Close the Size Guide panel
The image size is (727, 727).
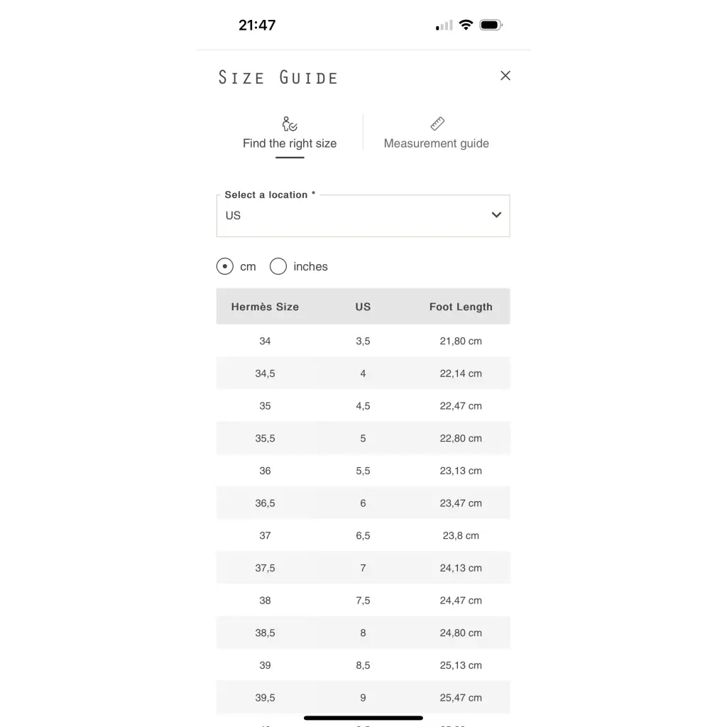(x=505, y=76)
